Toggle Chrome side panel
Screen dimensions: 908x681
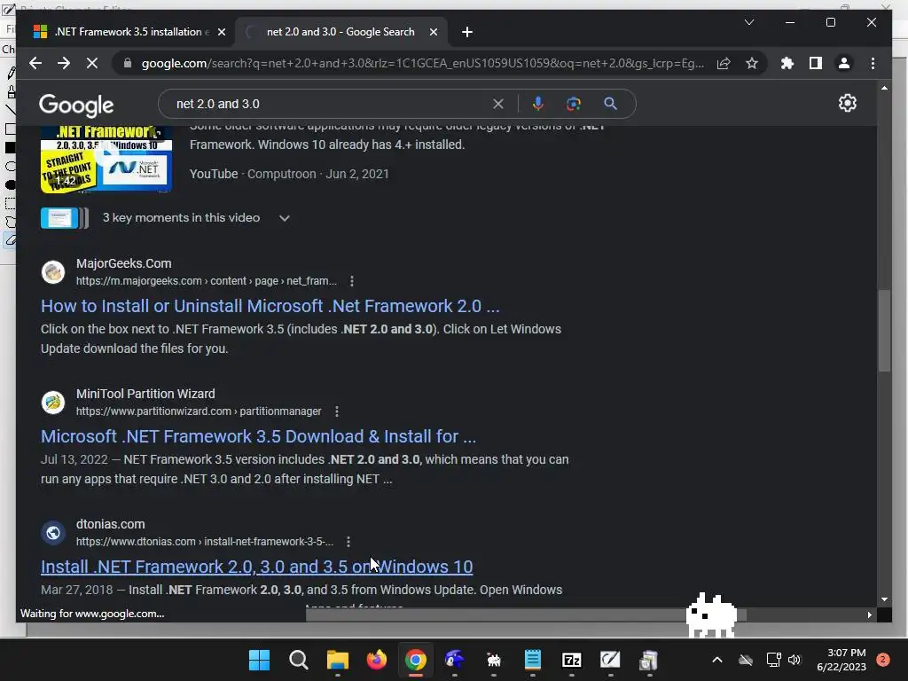[816, 63]
